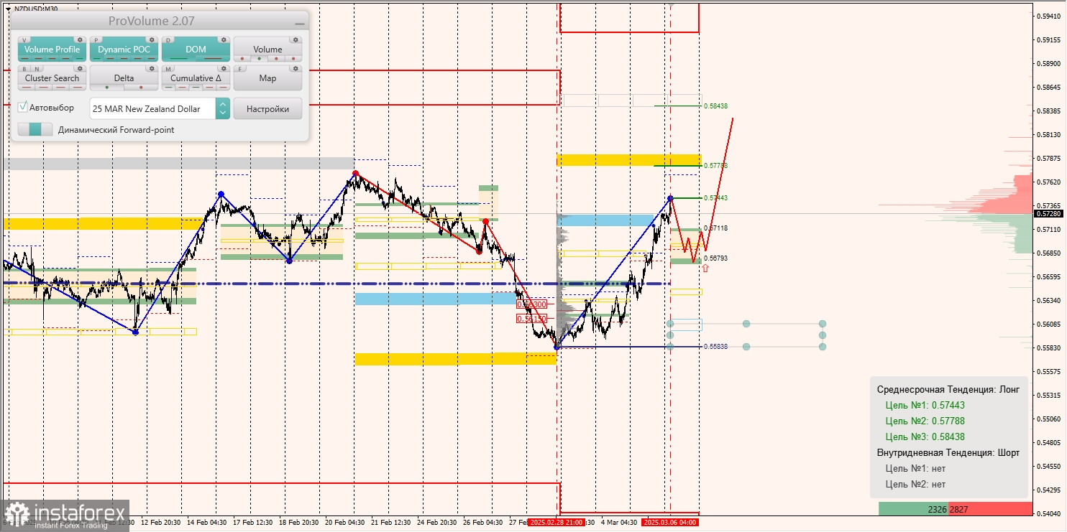Click the B hotkey tag on Cluster Search
1067x532 pixels.
coord(24,69)
